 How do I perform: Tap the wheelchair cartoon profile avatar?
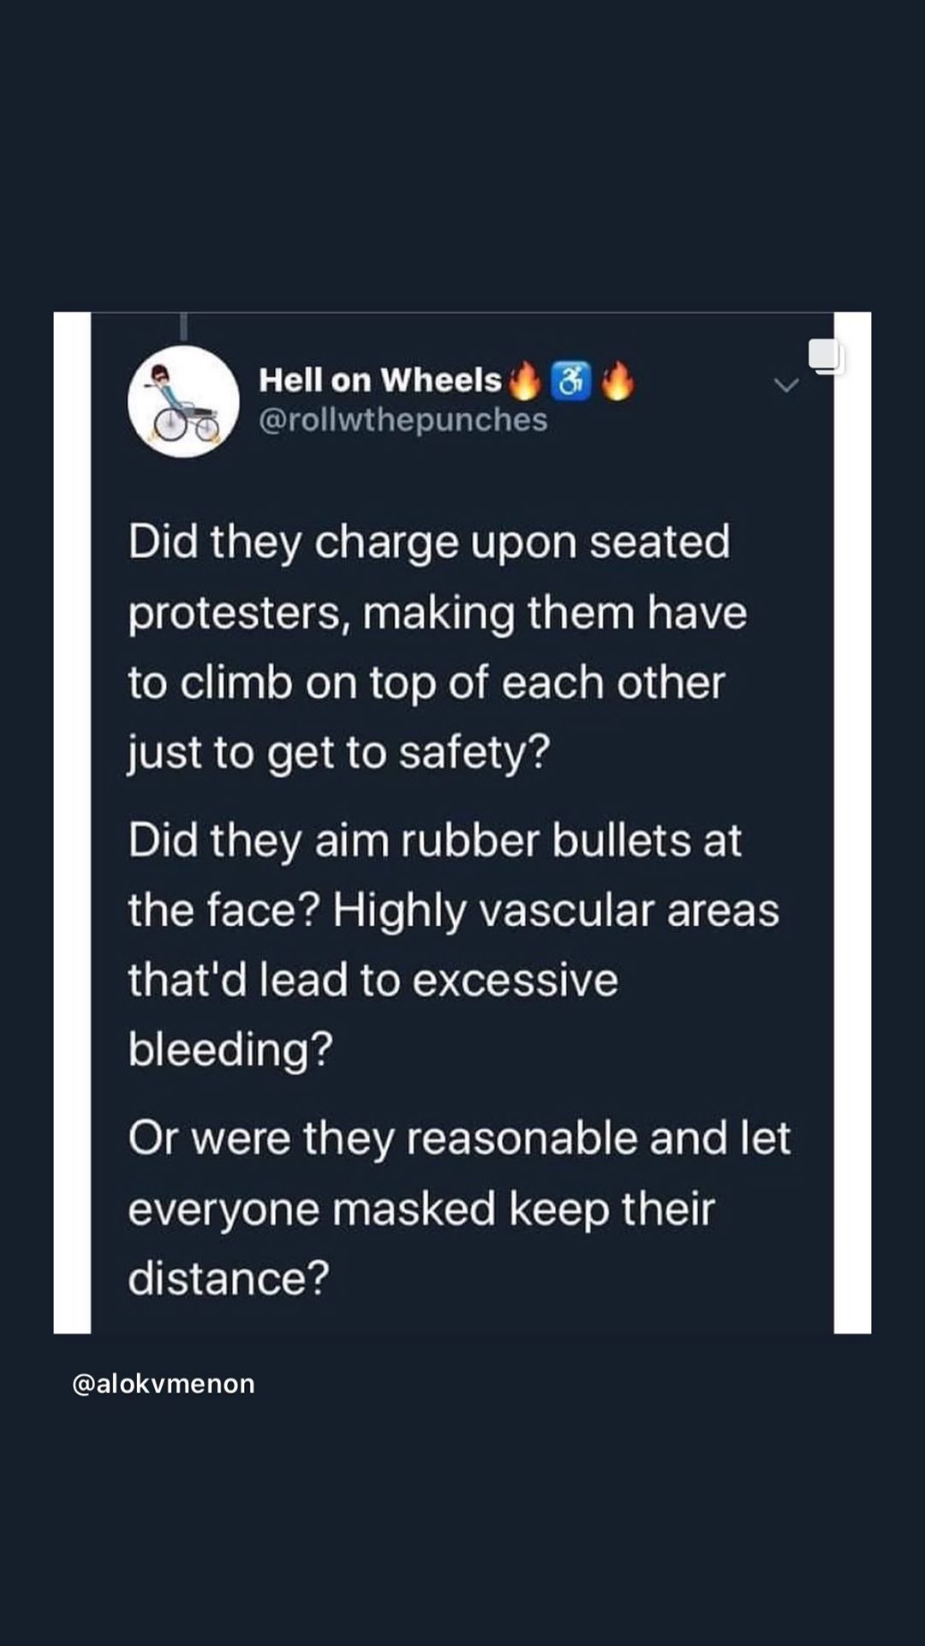click(183, 401)
